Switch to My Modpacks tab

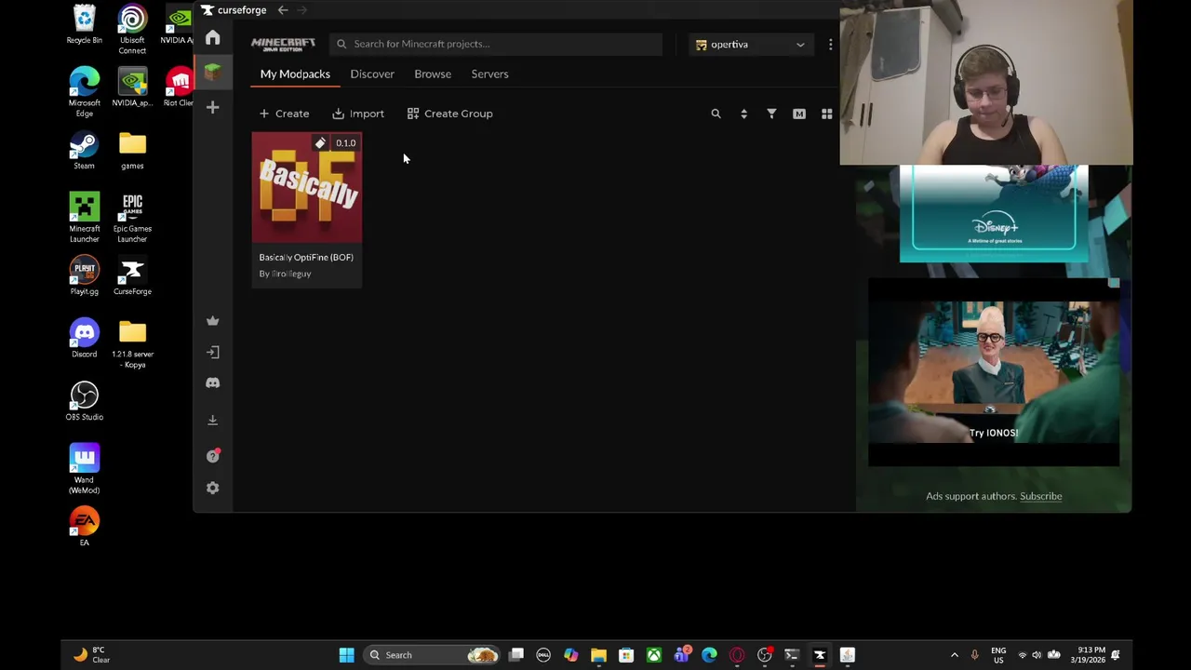tap(295, 74)
